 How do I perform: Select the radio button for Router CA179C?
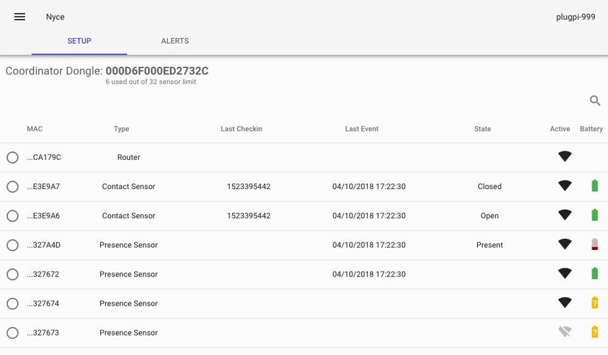pos(12,157)
